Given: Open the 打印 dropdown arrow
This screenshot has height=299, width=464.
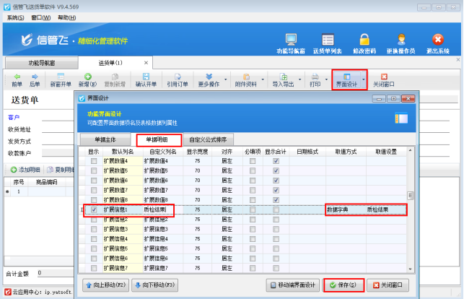Looking at the screenshot, I should 326,78.
